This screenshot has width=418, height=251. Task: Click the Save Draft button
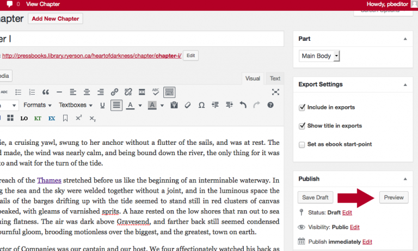tap(316, 197)
